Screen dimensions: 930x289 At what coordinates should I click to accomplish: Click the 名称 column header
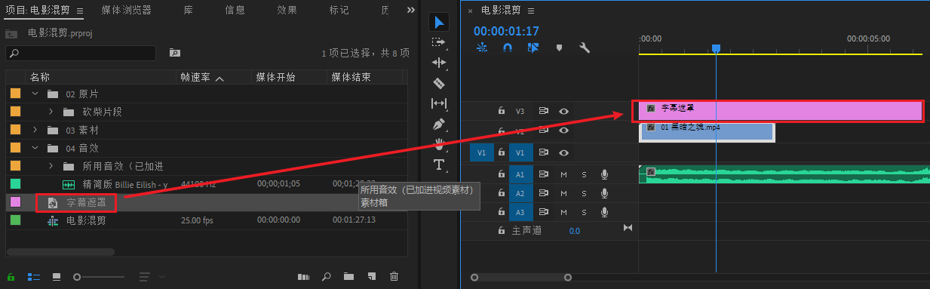tap(40, 77)
